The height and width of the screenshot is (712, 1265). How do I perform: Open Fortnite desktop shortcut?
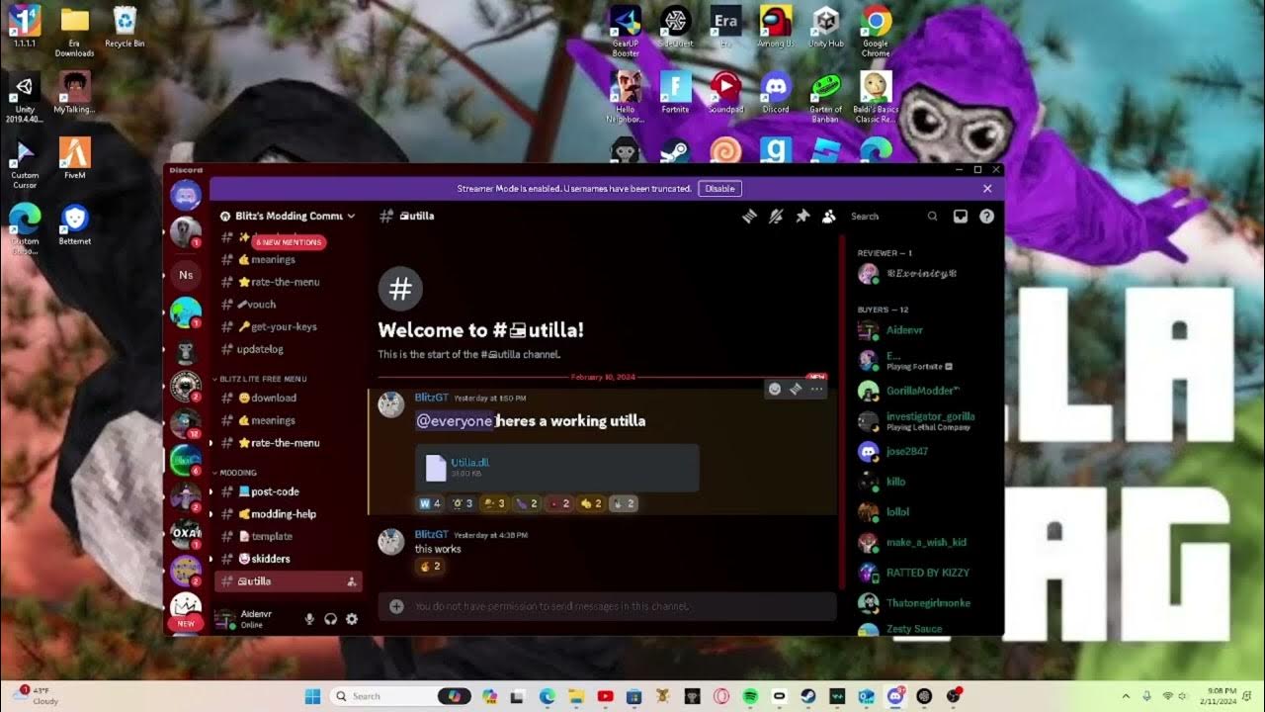675,93
